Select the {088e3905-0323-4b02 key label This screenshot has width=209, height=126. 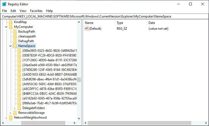(50, 51)
